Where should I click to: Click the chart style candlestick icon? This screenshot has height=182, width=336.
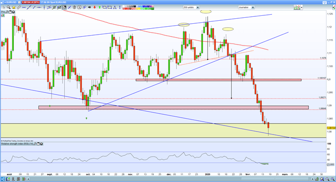297,7
